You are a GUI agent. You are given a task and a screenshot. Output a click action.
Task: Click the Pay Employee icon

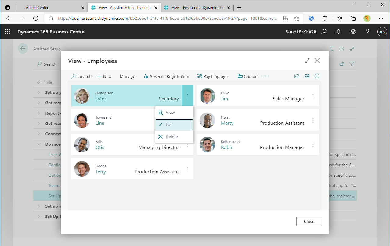click(x=200, y=76)
